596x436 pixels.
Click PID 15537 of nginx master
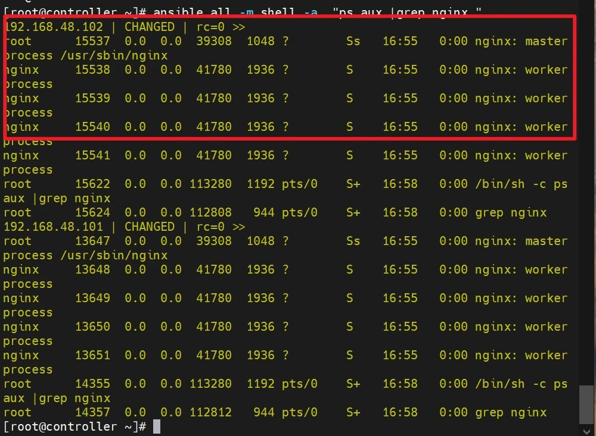tap(92, 41)
